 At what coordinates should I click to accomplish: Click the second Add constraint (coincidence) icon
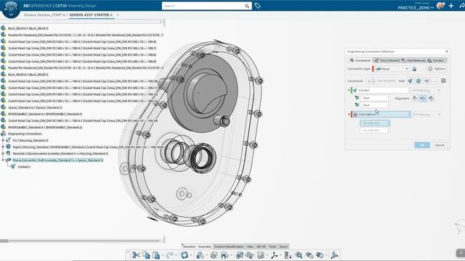(418, 81)
